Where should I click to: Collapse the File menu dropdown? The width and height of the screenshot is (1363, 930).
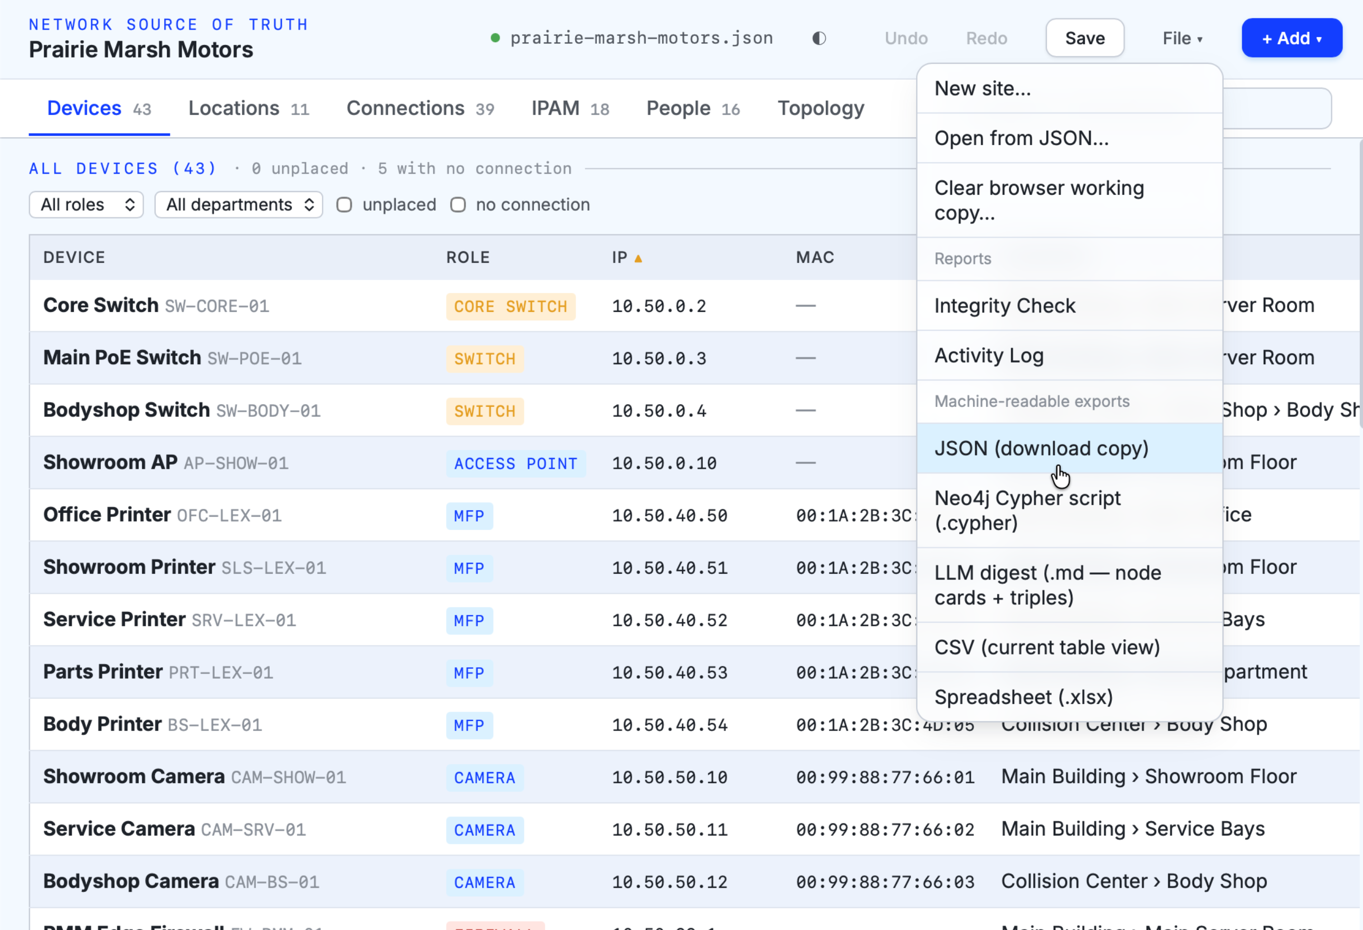[1183, 38]
